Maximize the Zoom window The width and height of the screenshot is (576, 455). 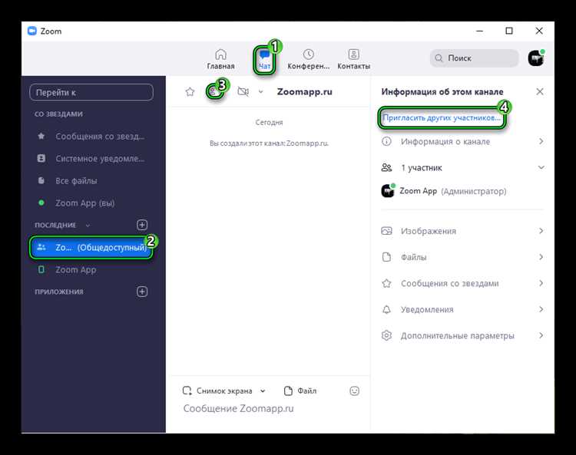point(509,31)
